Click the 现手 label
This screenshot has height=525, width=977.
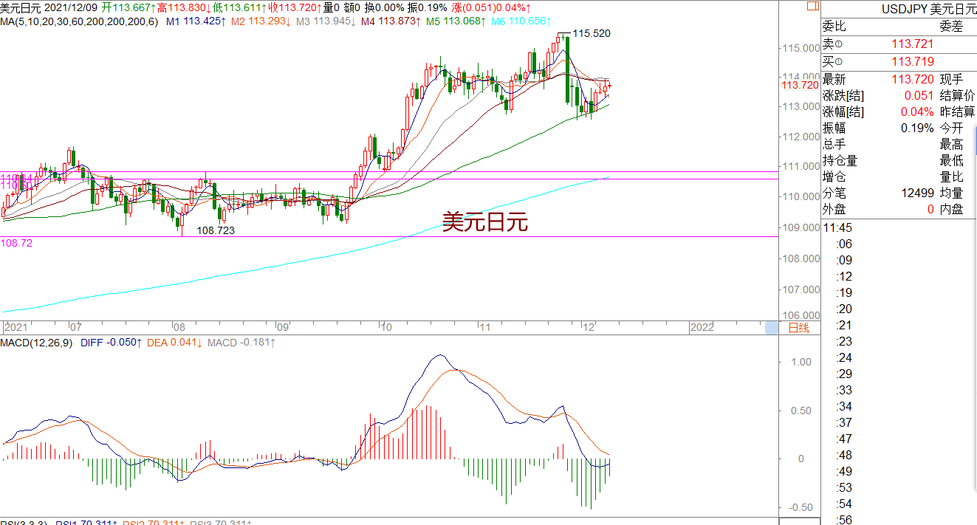[952, 80]
